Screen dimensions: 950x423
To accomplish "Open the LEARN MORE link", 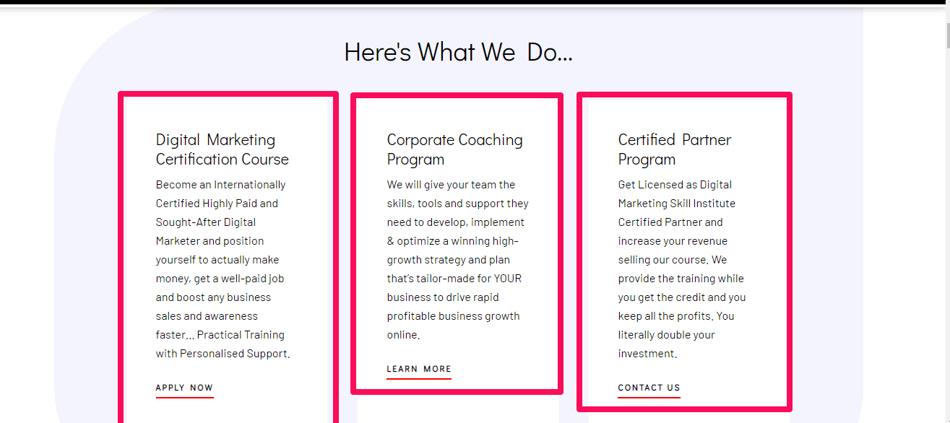I will [x=419, y=369].
